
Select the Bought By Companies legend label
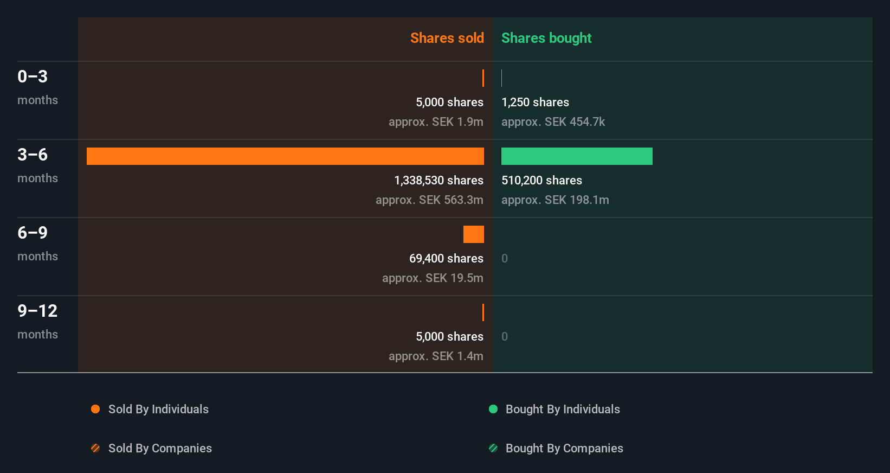(564, 448)
